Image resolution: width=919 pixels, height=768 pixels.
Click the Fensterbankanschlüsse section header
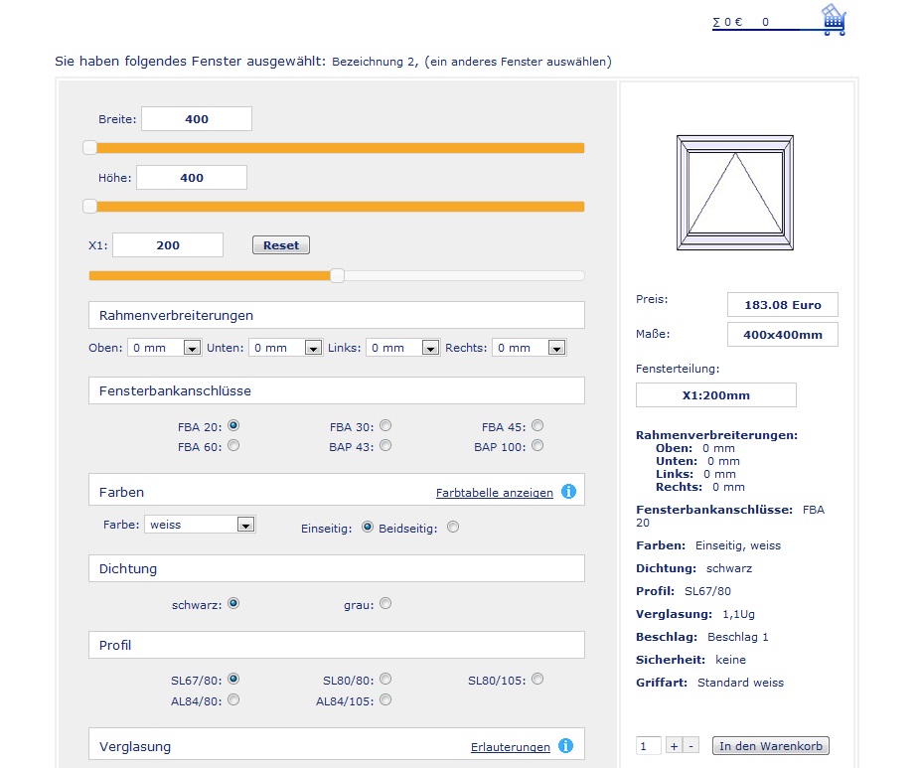pos(337,390)
